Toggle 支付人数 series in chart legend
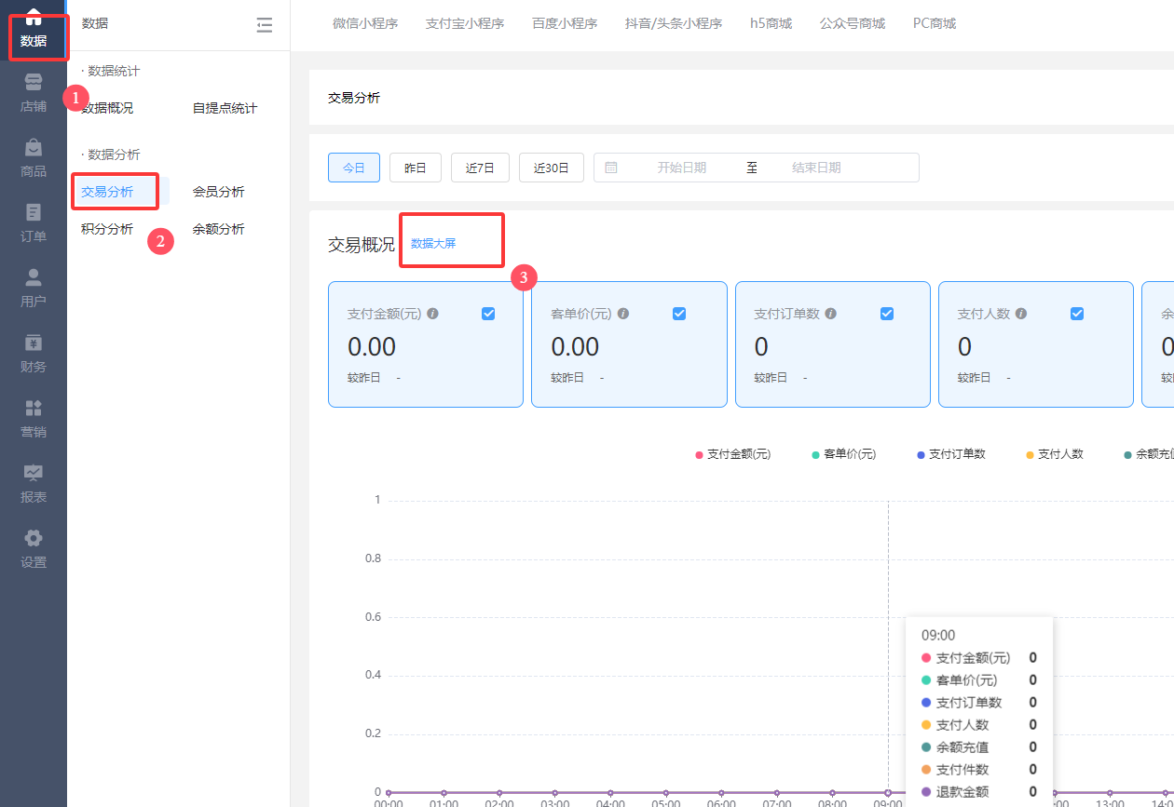 (1055, 454)
